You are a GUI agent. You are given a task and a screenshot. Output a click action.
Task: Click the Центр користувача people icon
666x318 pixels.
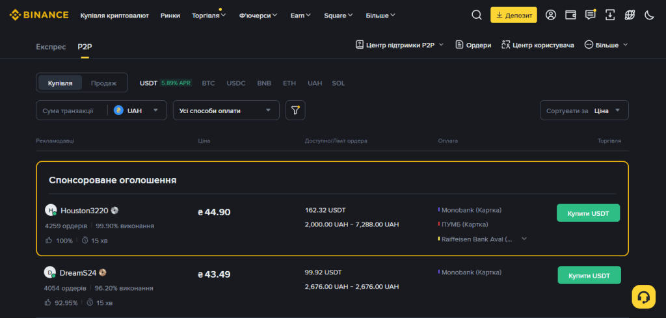(x=505, y=45)
